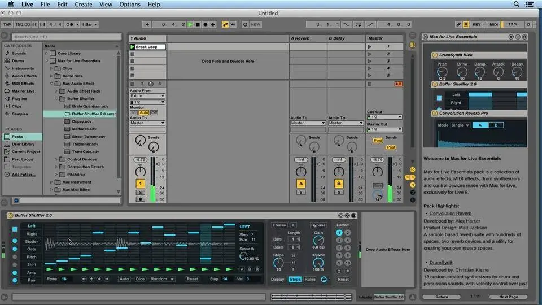
Task: Open the Audio From Ext. In dropdown
Action: [147, 96]
